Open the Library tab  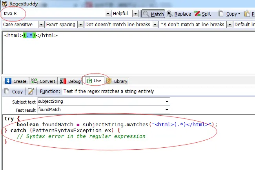[117, 81]
